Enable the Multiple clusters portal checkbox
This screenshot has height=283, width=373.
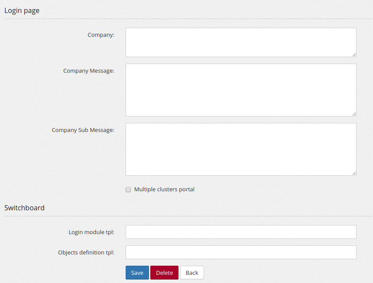point(128,190)
